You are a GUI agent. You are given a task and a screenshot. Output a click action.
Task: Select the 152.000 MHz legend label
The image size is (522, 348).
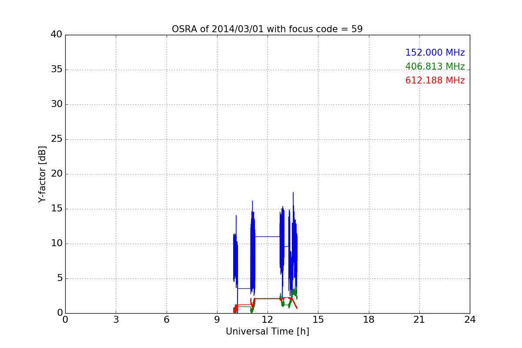[x=435, y=53]
